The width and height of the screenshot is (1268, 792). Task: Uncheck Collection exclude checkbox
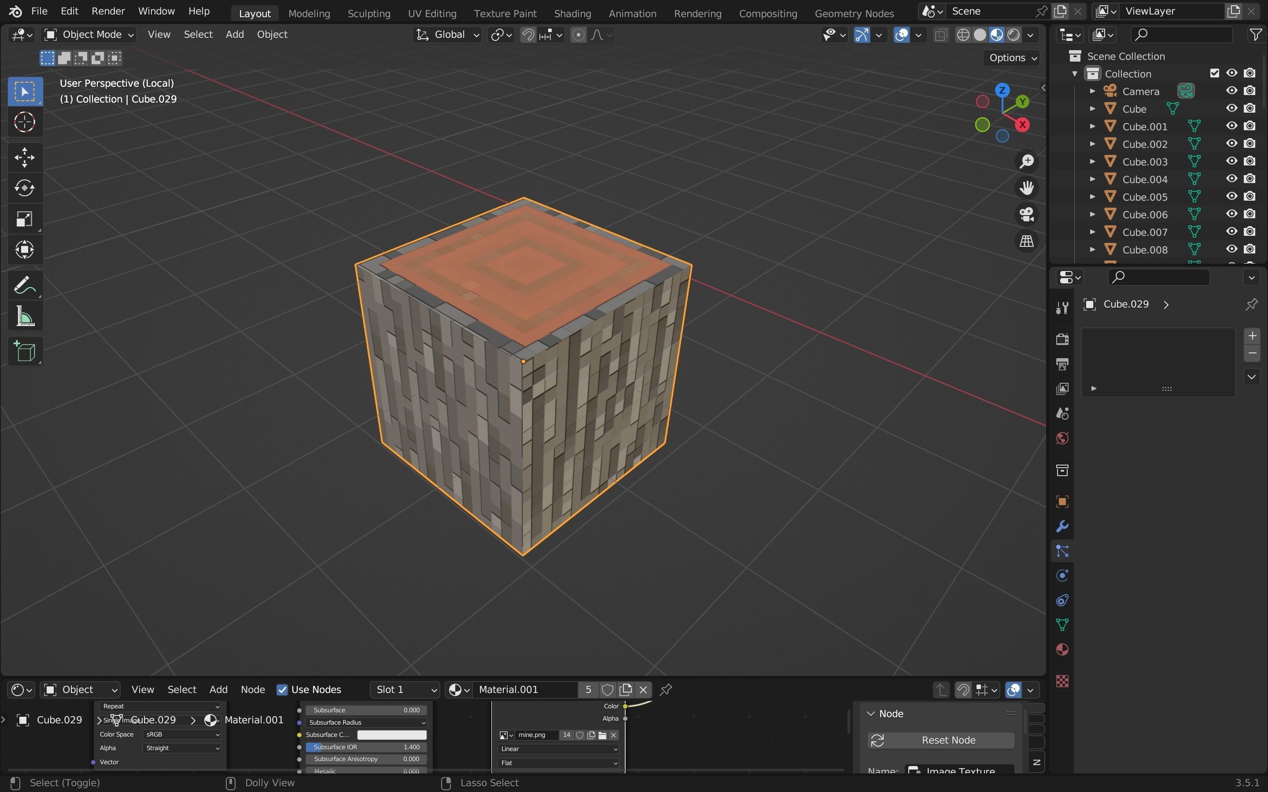click(1214, 73)
